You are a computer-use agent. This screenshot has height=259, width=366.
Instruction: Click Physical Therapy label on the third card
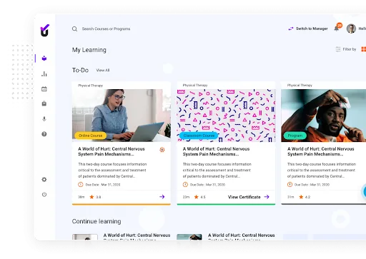(300, 85)
